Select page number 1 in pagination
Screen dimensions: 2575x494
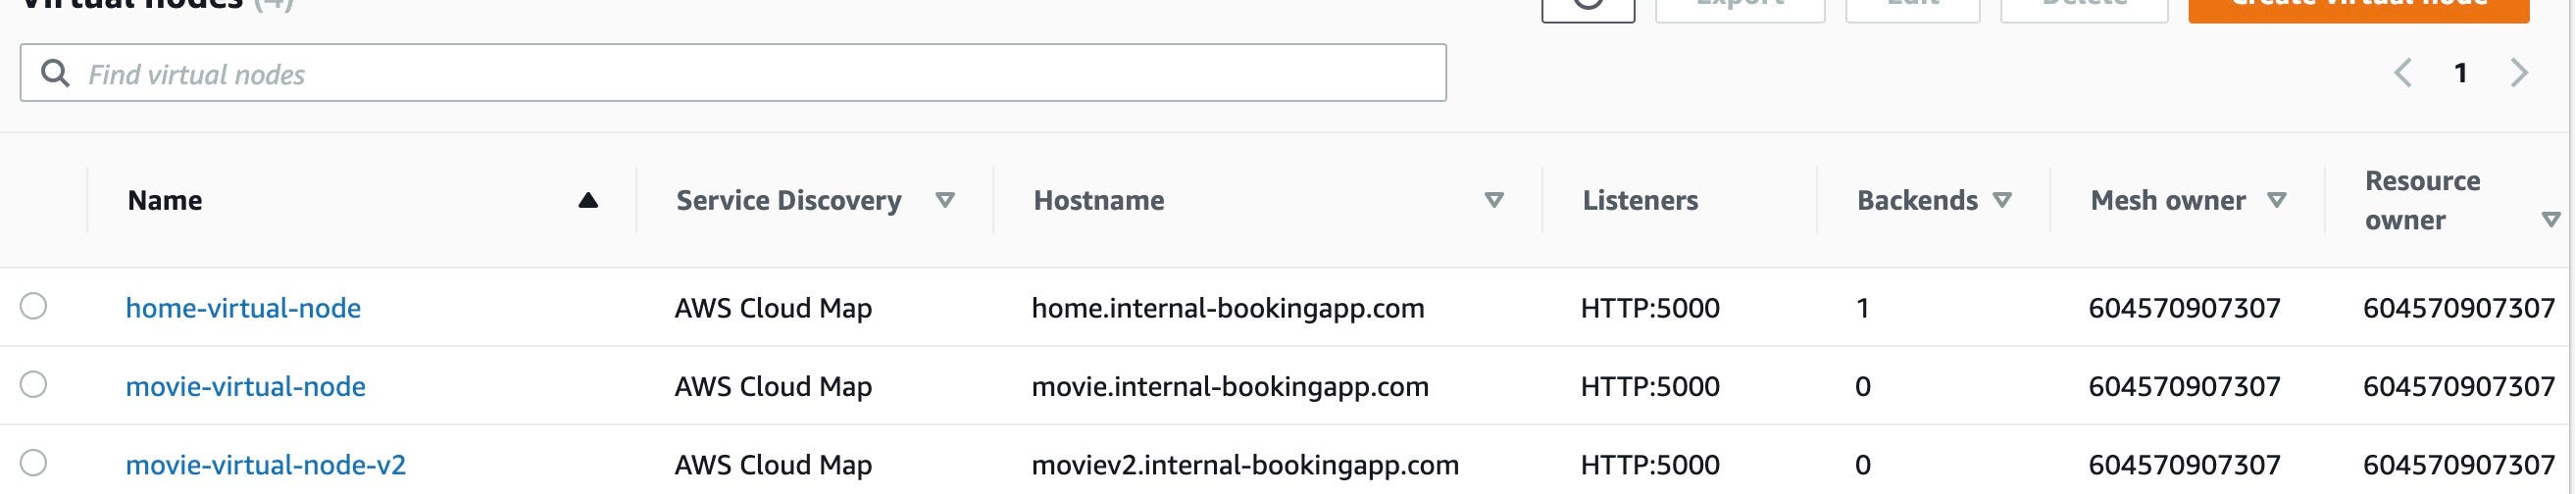[2461, 73]
